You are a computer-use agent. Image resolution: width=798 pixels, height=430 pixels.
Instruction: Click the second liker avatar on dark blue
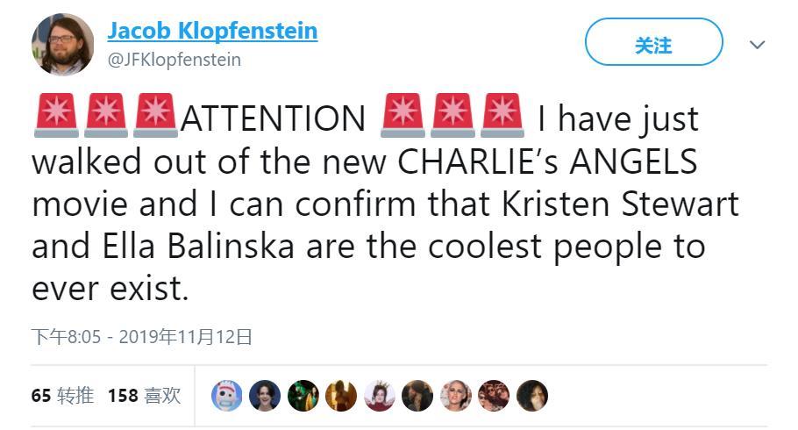[265, 397]
